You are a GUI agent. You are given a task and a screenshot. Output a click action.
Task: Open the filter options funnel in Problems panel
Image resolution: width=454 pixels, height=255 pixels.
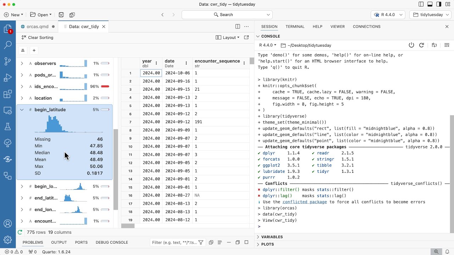pos(201,243)
